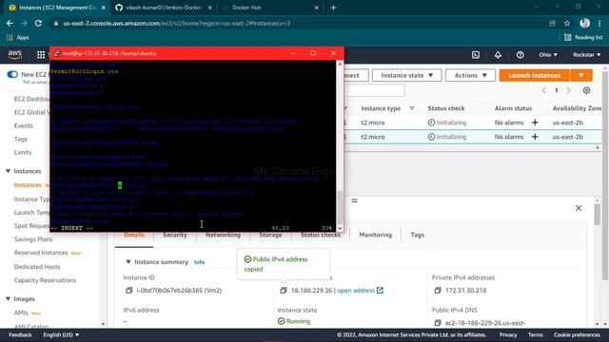Open the Apps bookmarks shortcut
Viewport: 609px width, 342px height.
coord(18,37)
